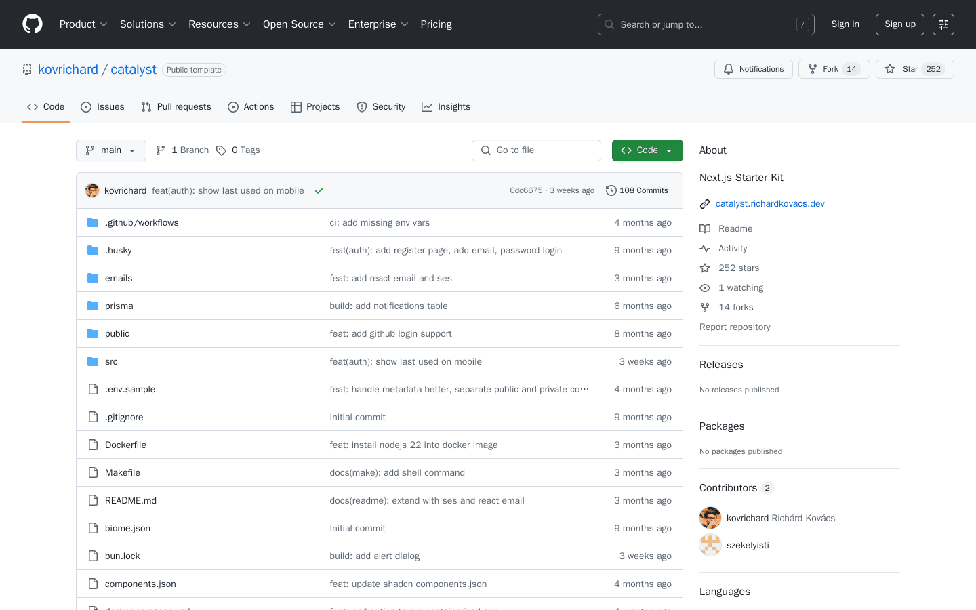976x610 pixels.
Task: Click the commits history clock icon
Action: pos(611,190)
